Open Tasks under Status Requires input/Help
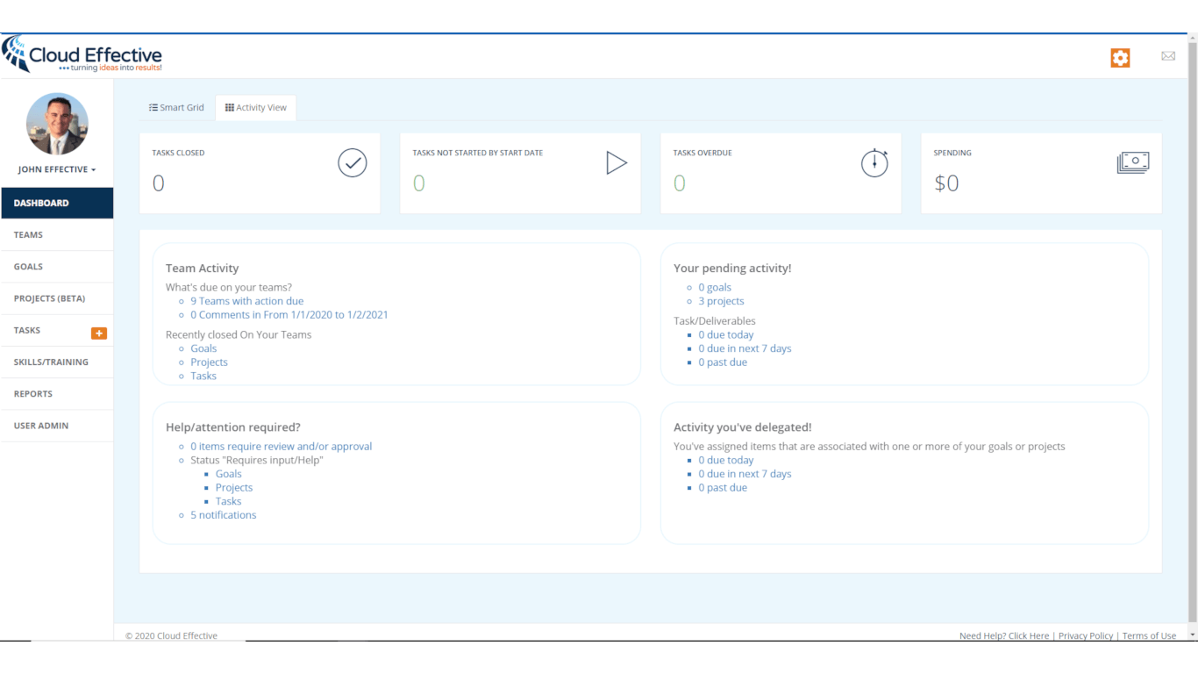This screenshot has width=1198, height=674. 228,501
